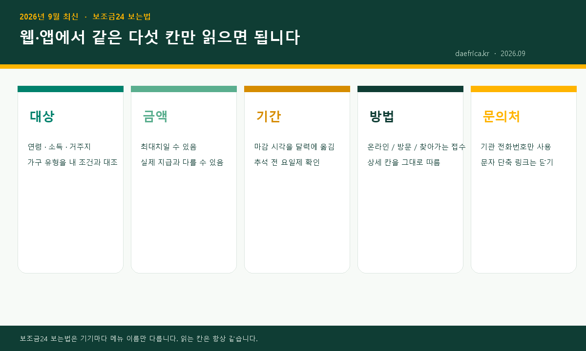Click the line 추석 전 요일제 확인
586x351 pixels.
[287, 162]
